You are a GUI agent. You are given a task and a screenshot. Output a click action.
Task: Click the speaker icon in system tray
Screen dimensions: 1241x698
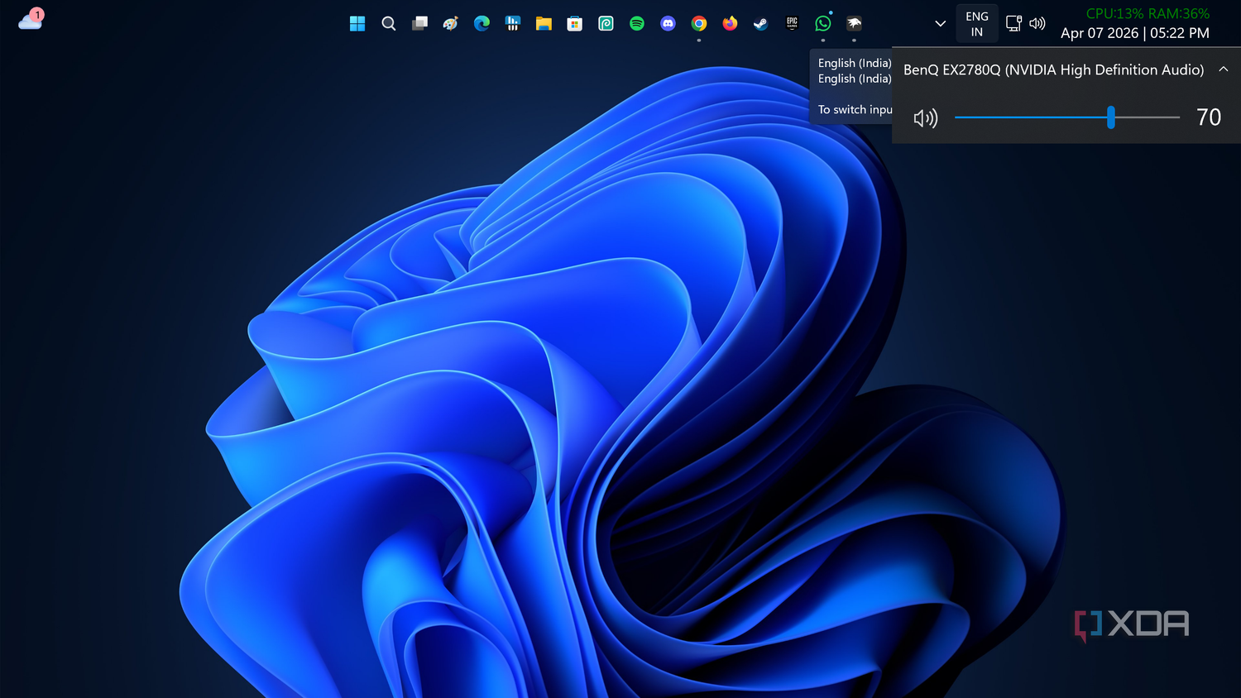pyautogui.click(x=1037, y=23)
